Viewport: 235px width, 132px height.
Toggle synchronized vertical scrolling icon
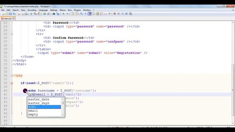coord(72,14)
